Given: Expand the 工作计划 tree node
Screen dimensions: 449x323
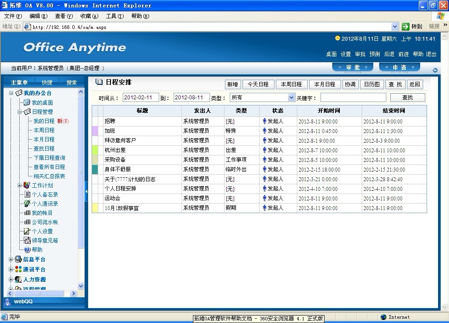Looking at the screenshot, I should (x=20, y=186).
